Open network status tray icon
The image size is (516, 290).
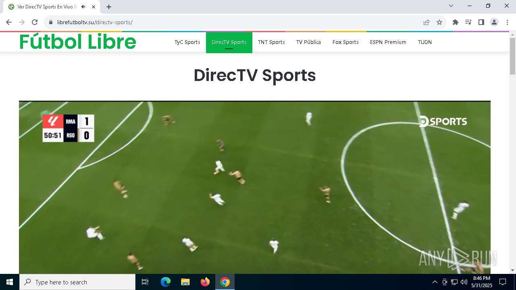pos(454,282)
